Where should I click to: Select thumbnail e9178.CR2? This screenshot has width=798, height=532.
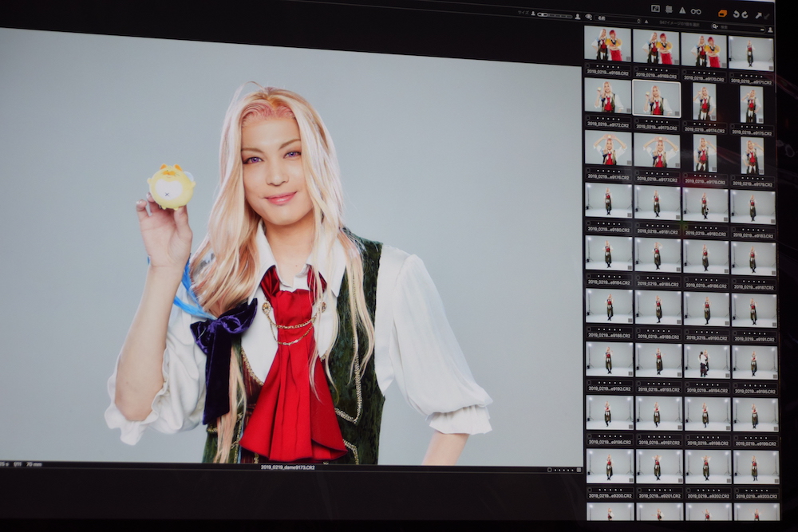click(x=705, y=154)
